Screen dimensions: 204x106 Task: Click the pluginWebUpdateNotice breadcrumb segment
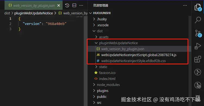[x=34, y=13]
